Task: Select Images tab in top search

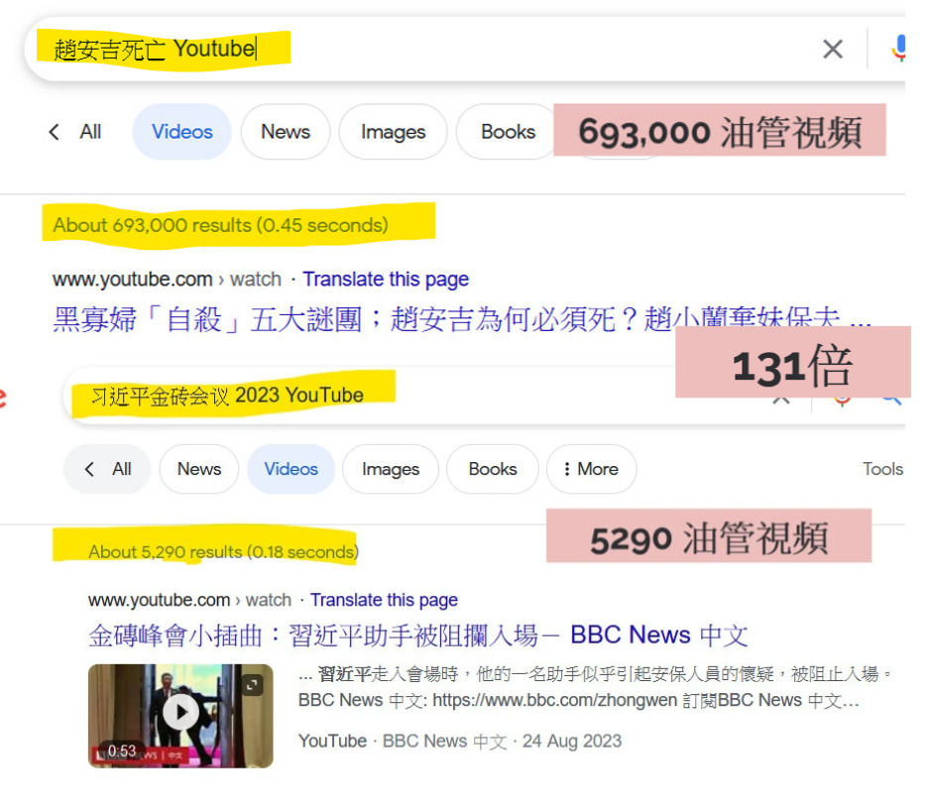Action: pyautogui.click(x=393, y=132)
